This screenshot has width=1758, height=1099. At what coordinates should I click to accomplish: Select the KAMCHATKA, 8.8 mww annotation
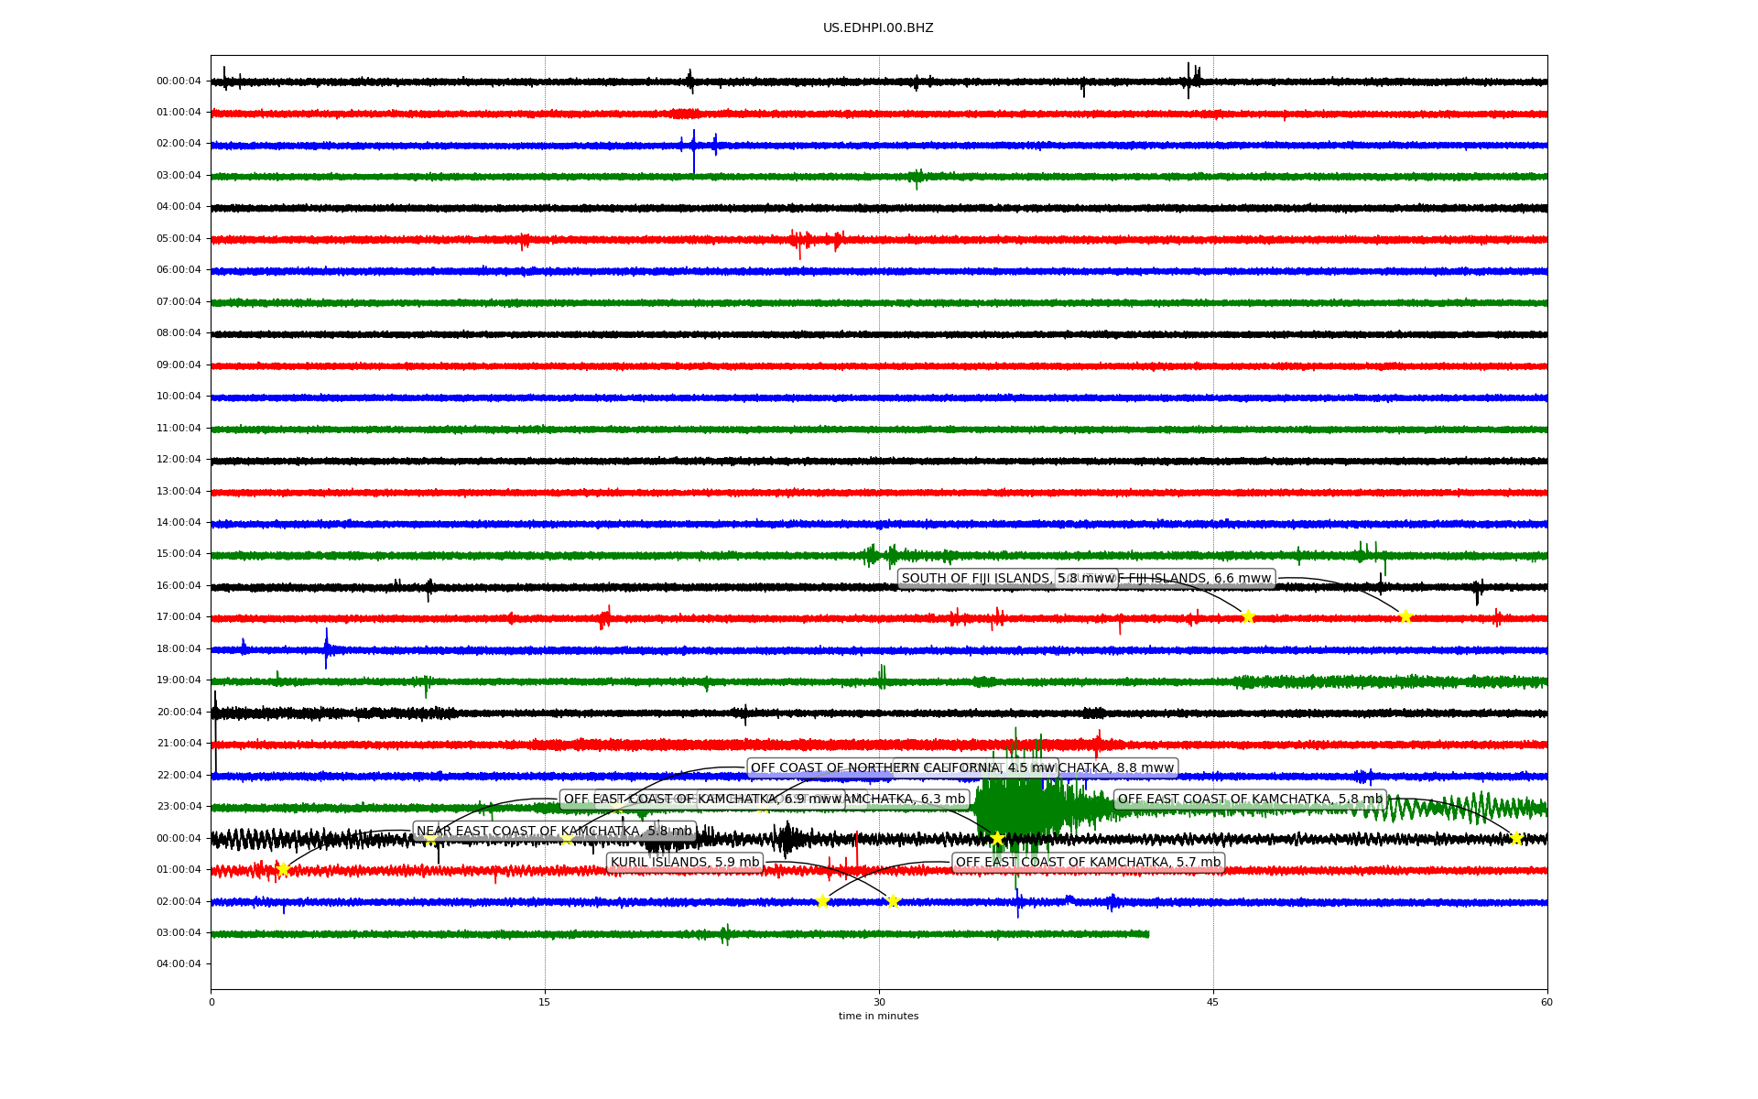[1117, 767]
